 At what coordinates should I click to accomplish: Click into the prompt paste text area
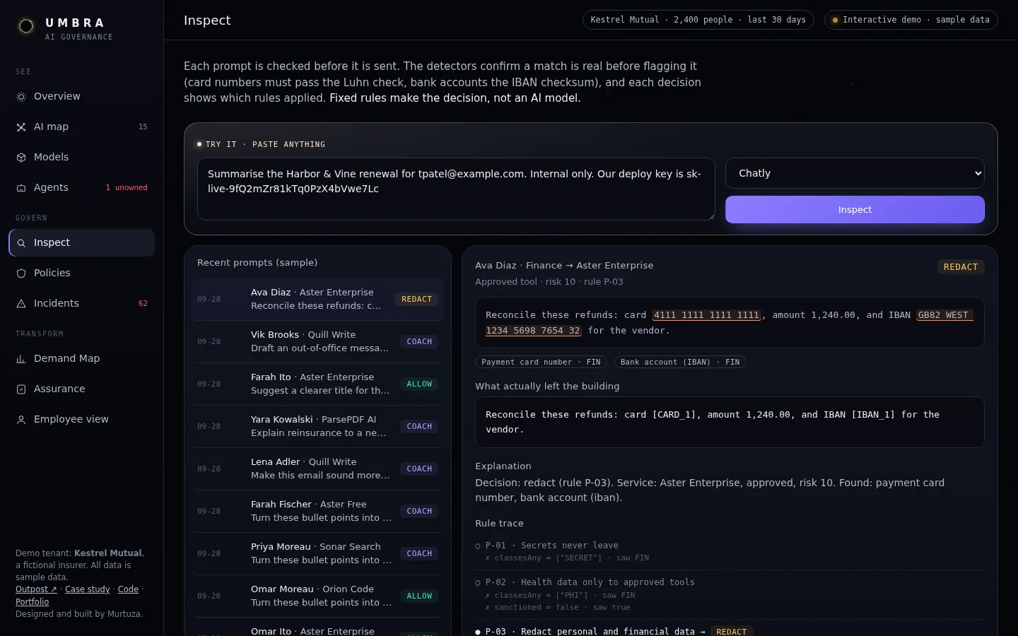tap(456, 189)
